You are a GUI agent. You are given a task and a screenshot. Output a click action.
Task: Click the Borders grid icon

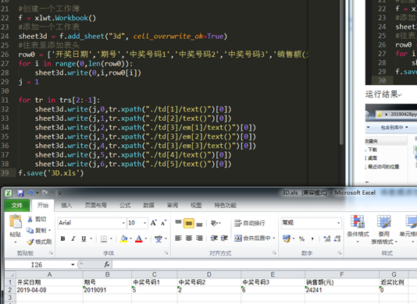[104, 239]
